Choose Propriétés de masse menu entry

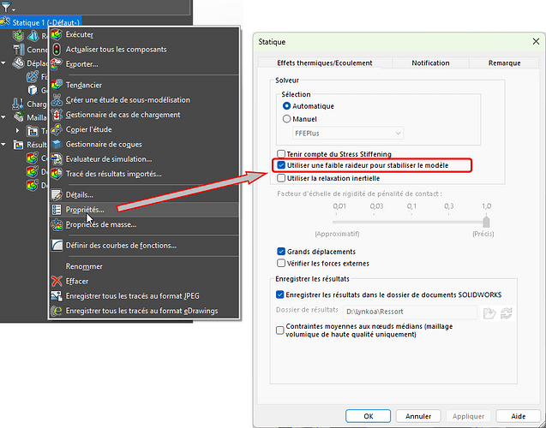[101, 224]
